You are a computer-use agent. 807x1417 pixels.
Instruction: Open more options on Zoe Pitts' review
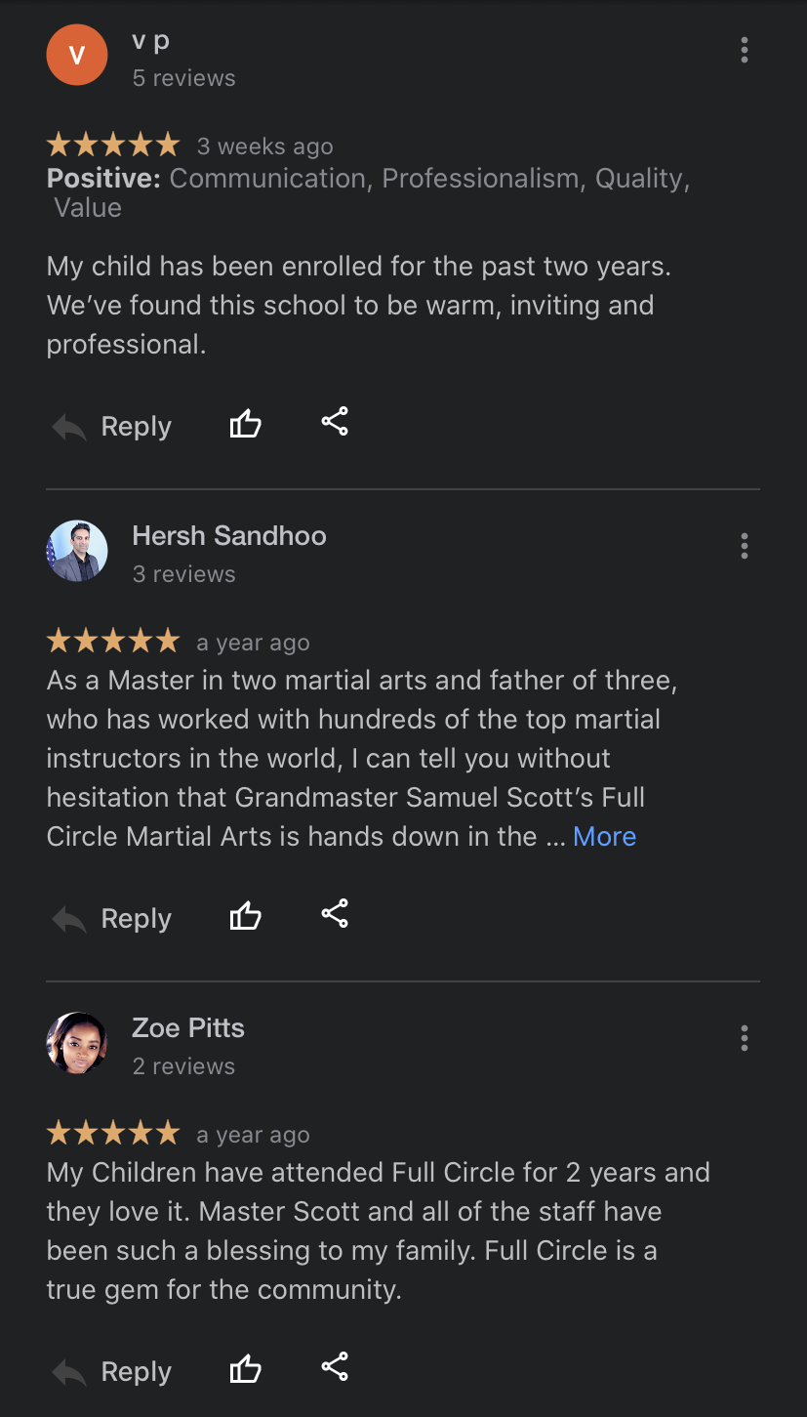[745, 1038]
